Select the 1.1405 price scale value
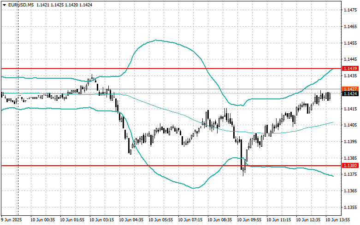 350,125
